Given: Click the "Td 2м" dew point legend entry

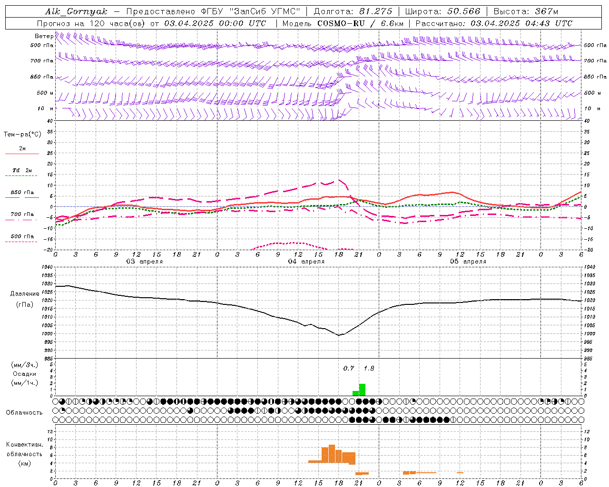Looking at the screenshot, I should coord(22,170).
